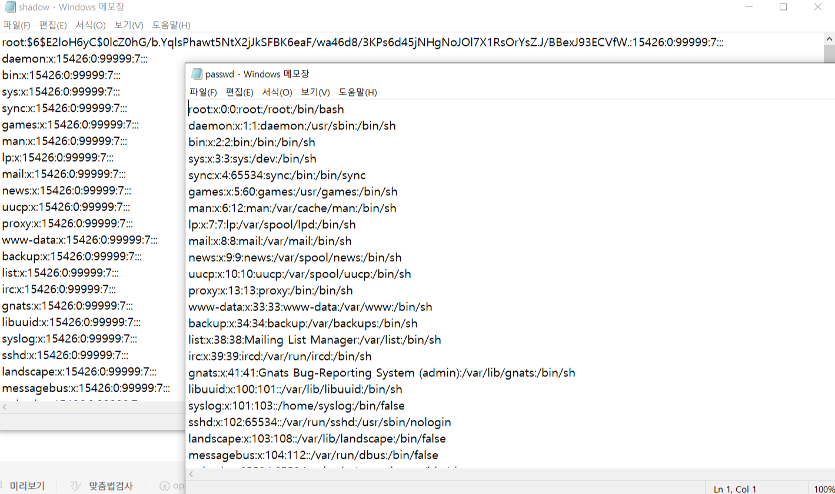Open 보기(V) menu in passwd window
Image resolution: width=835 pixels, height=494 pixels.
click(x=315, y=92)
